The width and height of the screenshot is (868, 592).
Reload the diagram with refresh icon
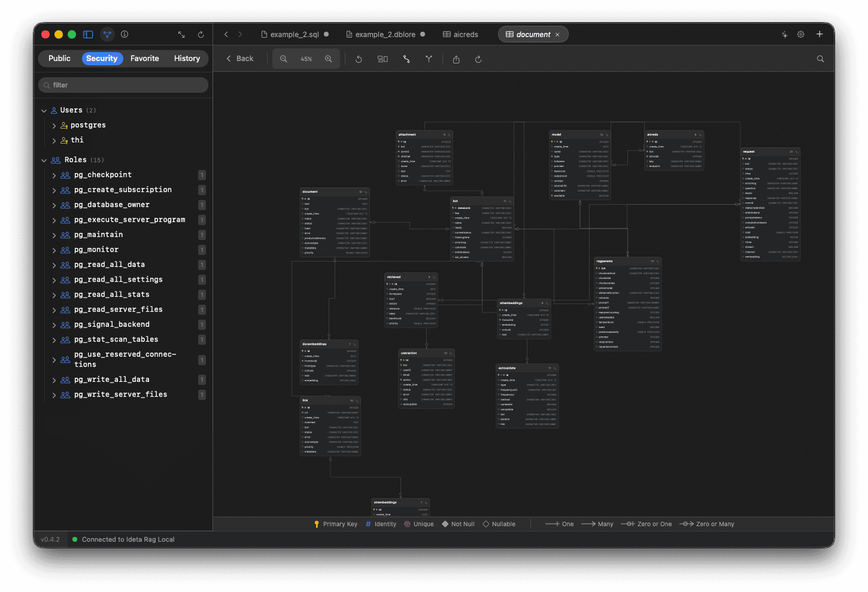click(x=478, y=59)
